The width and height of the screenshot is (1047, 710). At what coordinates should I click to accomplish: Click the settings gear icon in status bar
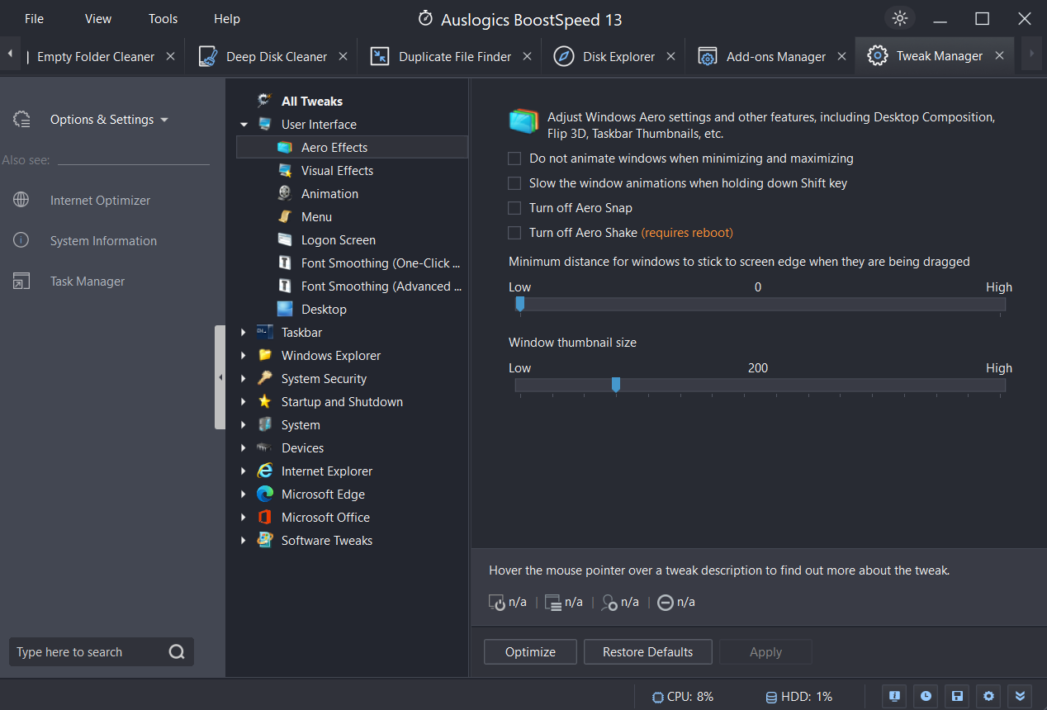pyautogui.click(x=988, y=695)
